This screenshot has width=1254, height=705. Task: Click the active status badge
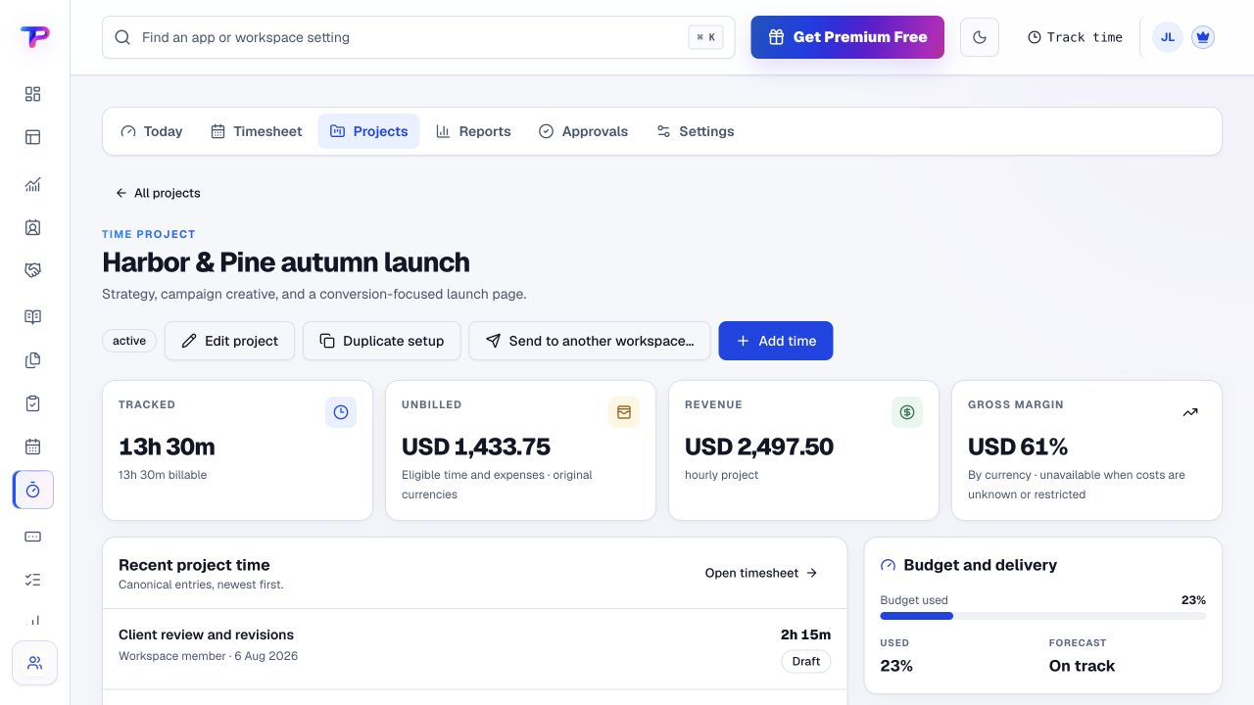[x=129, y=341]
